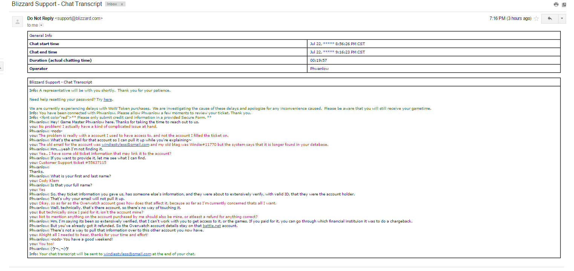Click the Operator value Phwanlow

pos(319,69)
